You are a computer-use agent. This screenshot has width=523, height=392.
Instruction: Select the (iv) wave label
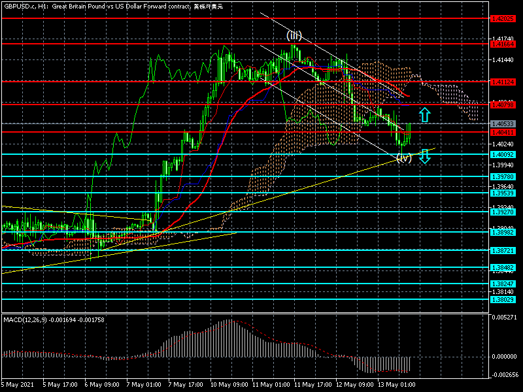point(404,158)
